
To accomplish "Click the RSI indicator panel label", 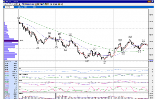I will (20, 69).
